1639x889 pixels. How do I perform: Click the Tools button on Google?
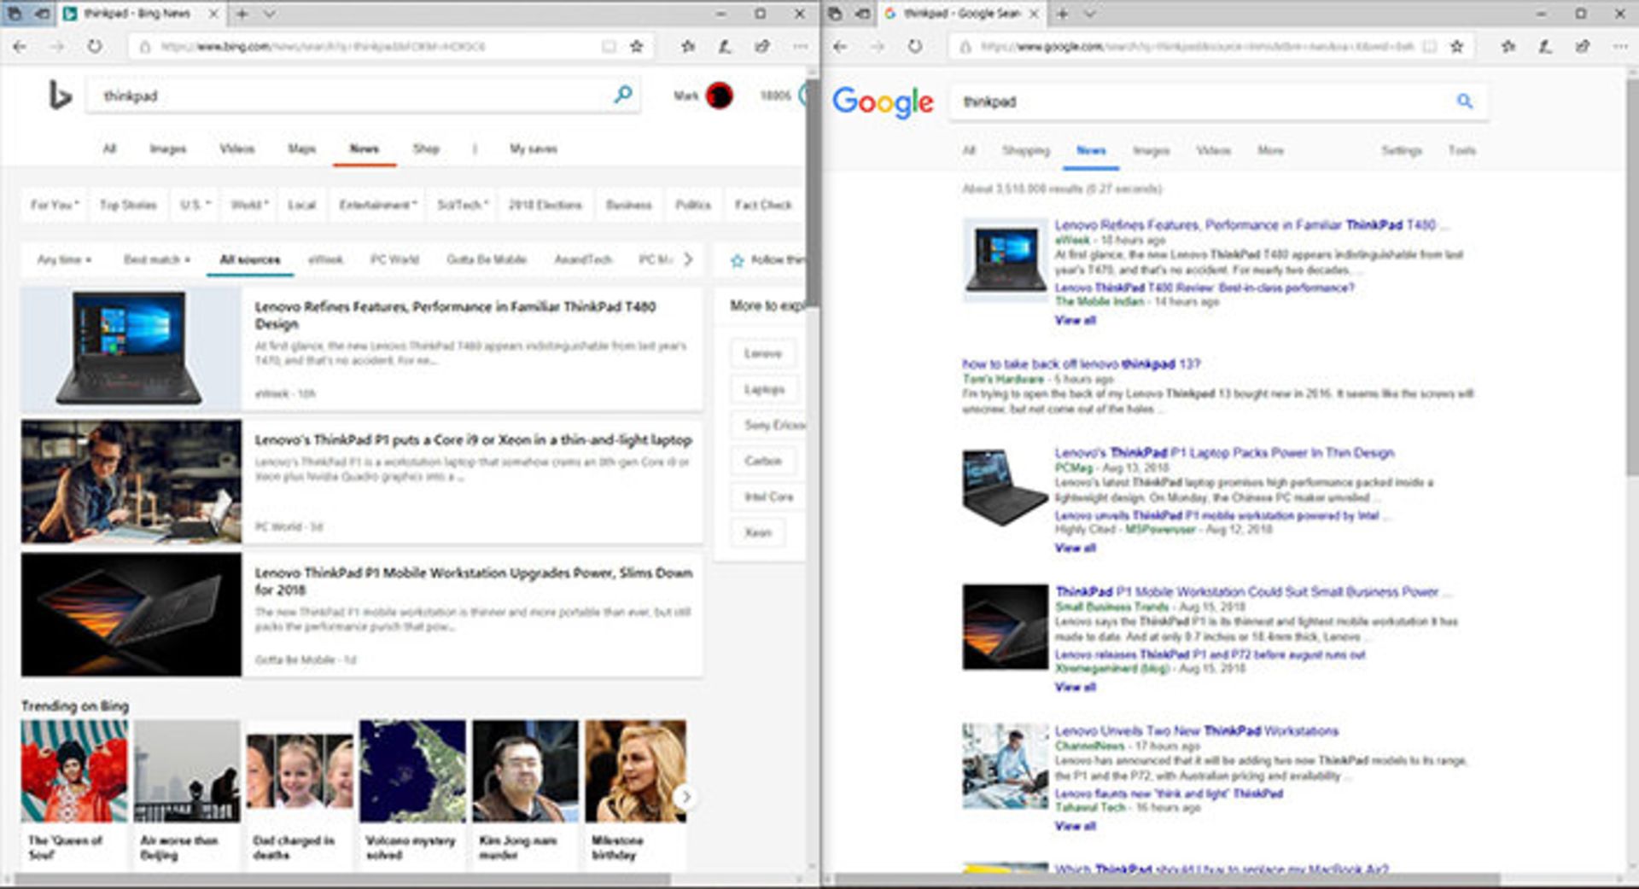pyautogui.click(x=1461, y=150)
